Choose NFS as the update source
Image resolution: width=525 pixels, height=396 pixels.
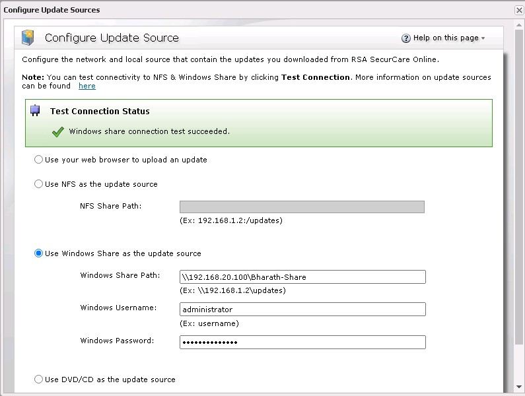39,184
